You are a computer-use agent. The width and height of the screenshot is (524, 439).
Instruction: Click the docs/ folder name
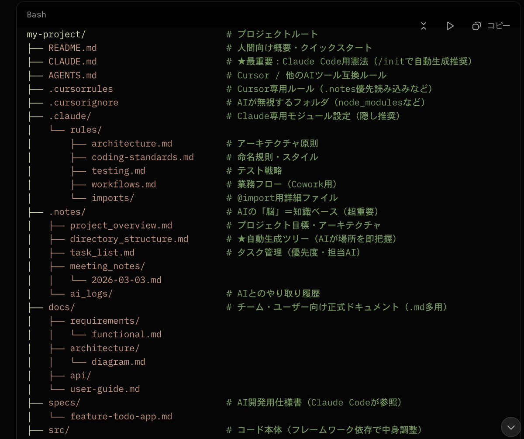pyautogui.click(x=62, y=307)
